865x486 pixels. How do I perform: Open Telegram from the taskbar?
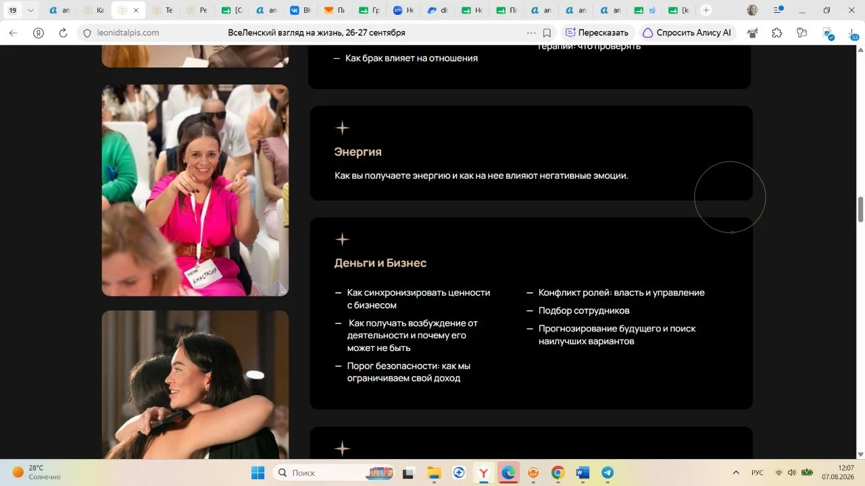[x=608, y=473]
